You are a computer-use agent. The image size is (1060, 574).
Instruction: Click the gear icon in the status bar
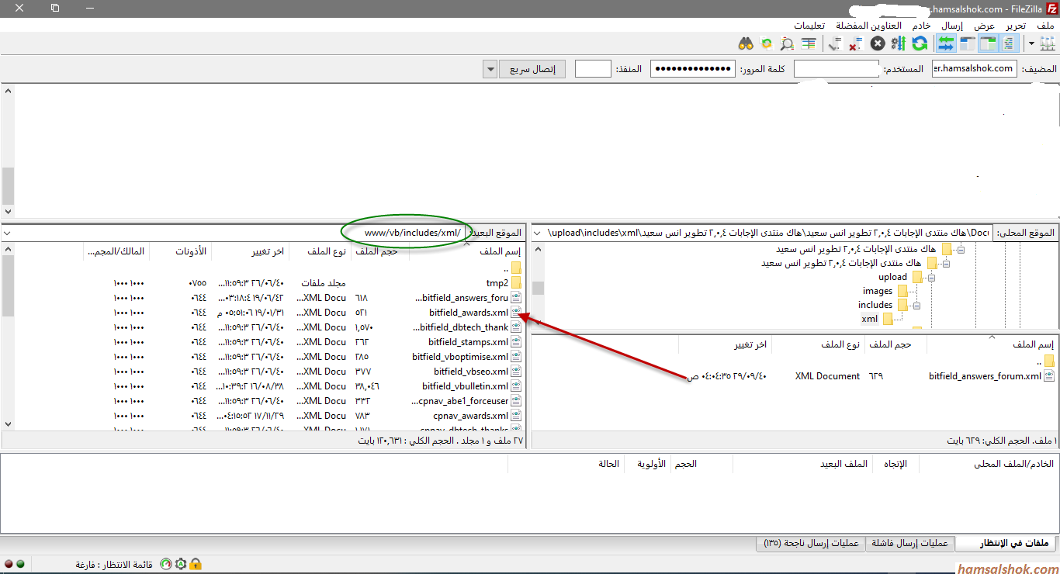(181, 564)
